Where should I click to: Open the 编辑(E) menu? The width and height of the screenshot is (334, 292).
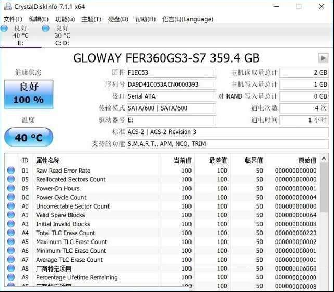click(39, 19)
